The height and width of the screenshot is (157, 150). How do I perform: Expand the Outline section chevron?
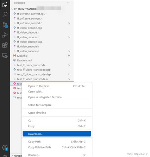point(12,156)
